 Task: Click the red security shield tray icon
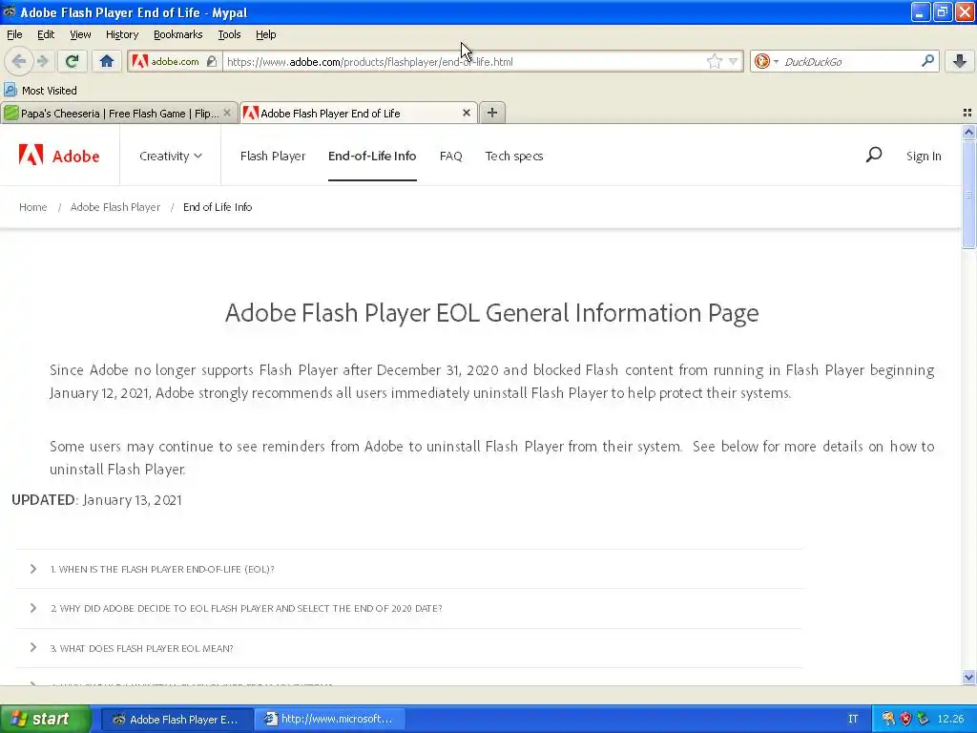click(905, 719)
